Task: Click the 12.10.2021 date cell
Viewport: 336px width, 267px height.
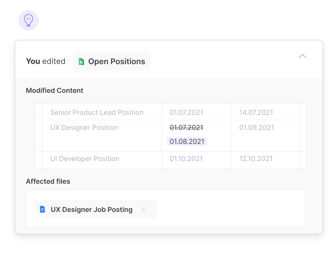Action: coord(256,159)
